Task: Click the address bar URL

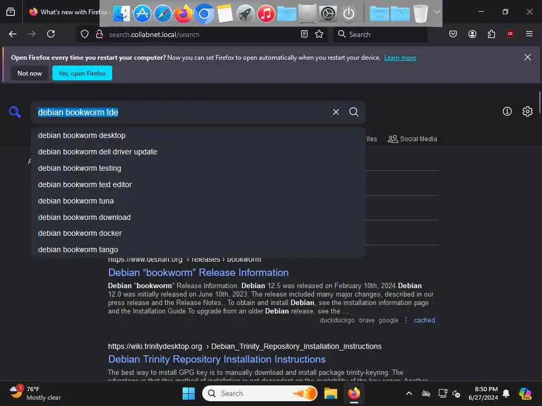Action: (x=154, y=34)
